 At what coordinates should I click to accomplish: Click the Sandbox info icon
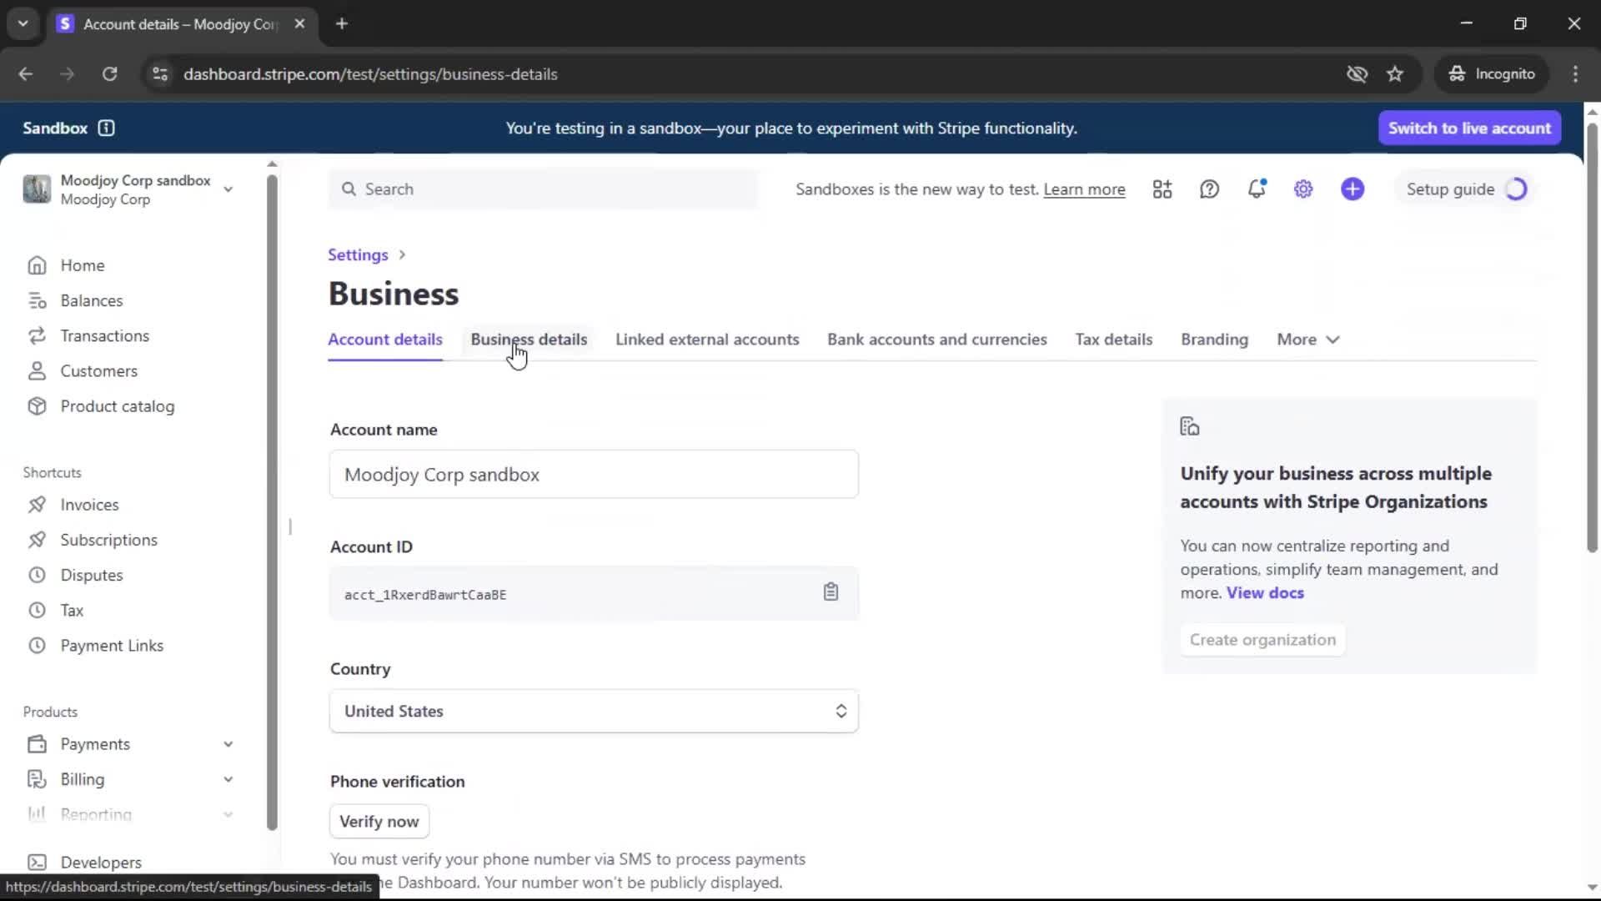(x=106, y=128)
